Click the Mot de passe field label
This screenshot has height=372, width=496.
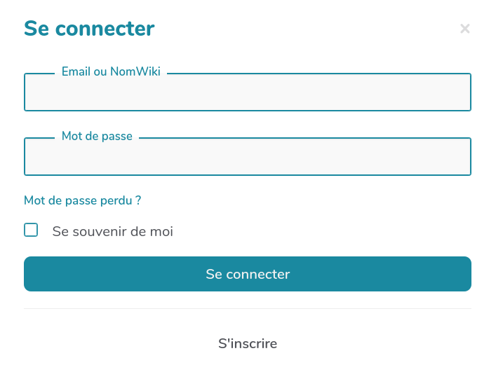pyautogui.click(x=97, y=136)
